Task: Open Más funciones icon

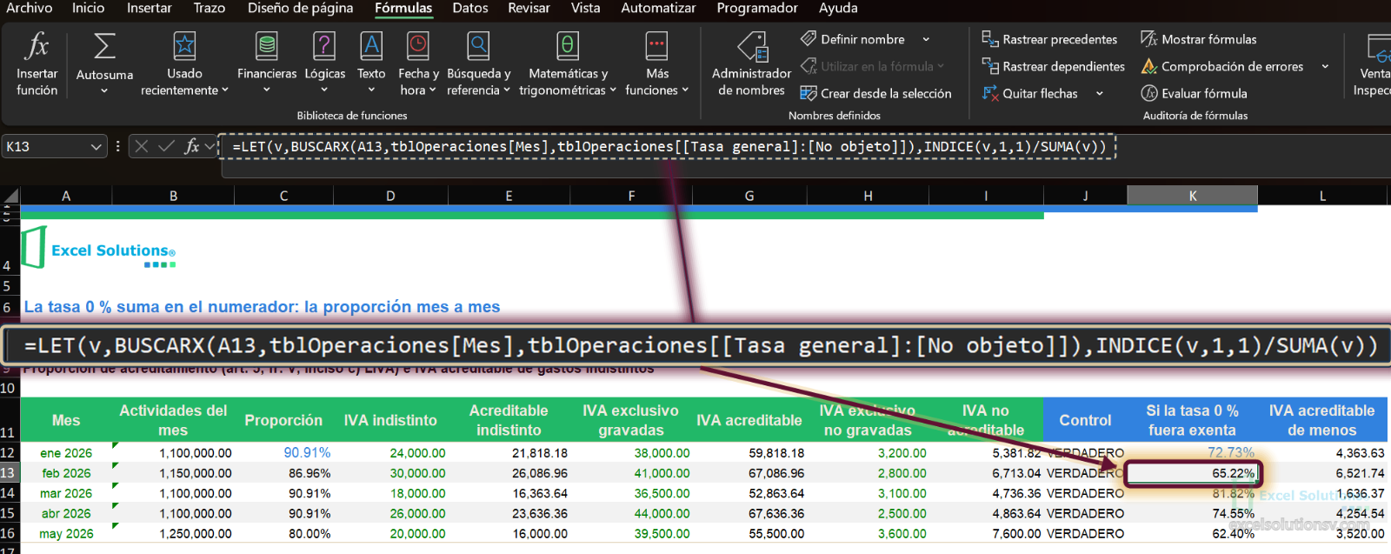Action: pyautogui.click(x=656, y=46)
